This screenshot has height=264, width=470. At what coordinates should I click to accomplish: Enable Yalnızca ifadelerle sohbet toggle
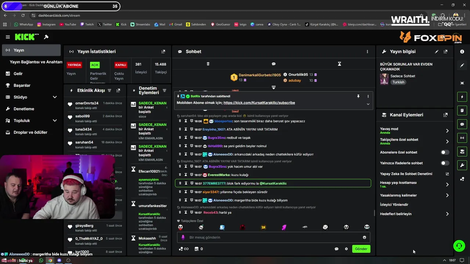445,163
